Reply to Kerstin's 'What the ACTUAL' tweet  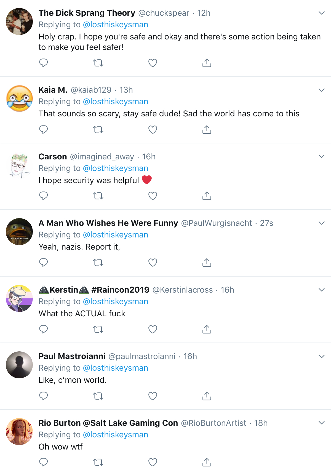[x=43, y=329]
